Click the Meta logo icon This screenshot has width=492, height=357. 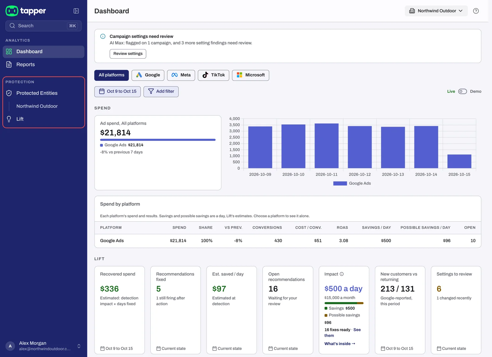tap(175, 75)
